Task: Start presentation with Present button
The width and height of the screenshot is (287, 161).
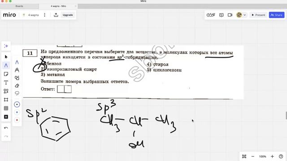Action: [258, 15]
